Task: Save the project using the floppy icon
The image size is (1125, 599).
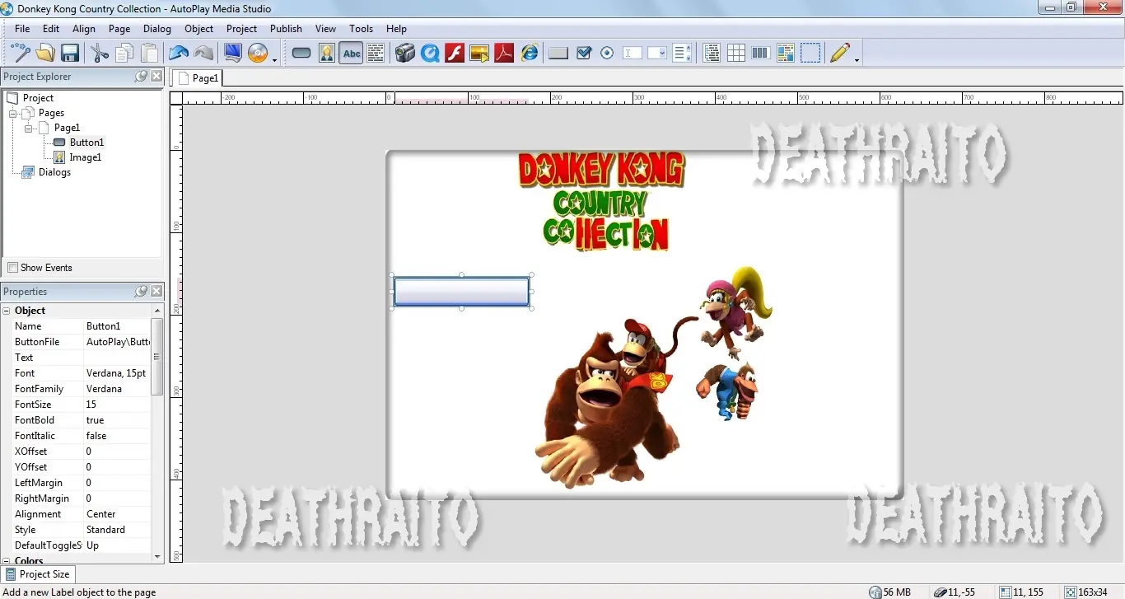Action: point(70,53)
